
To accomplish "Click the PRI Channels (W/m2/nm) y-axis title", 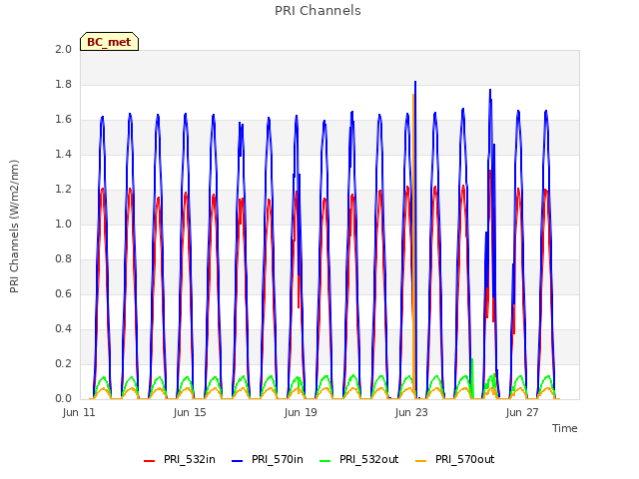I will point(14,227).
